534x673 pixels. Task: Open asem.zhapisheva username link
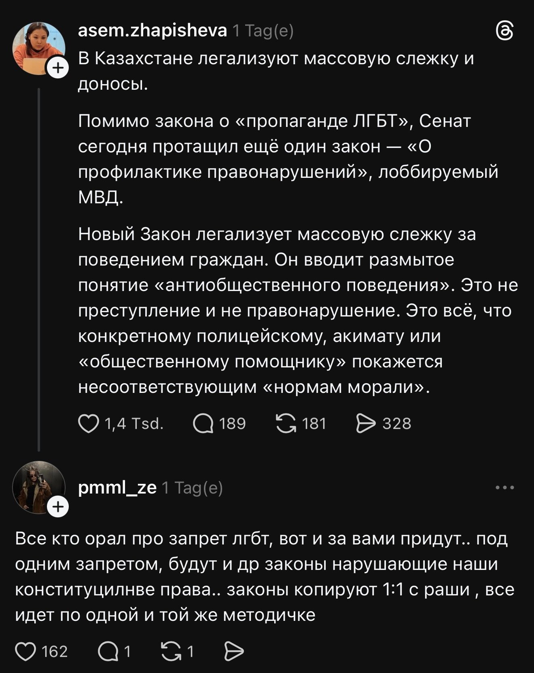(x=152, y=31)
